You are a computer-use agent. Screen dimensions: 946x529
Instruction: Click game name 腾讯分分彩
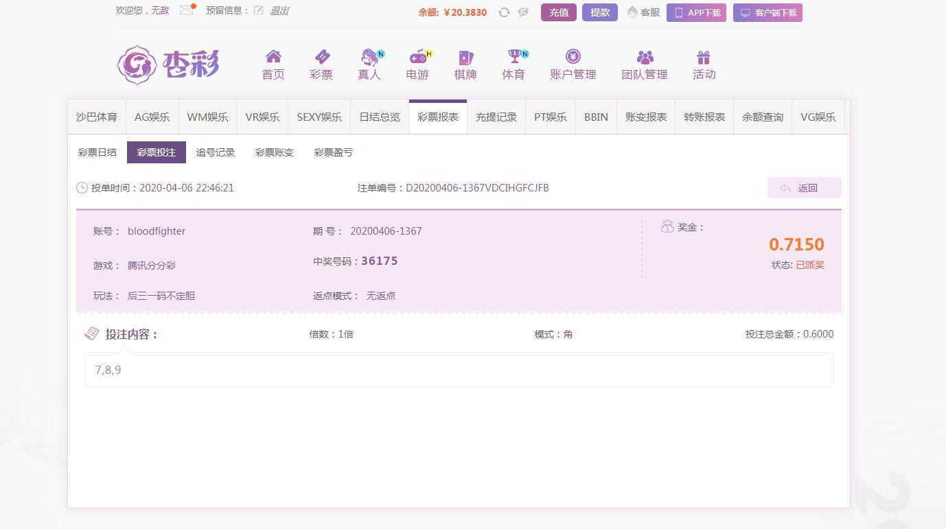tap(152, 266)
